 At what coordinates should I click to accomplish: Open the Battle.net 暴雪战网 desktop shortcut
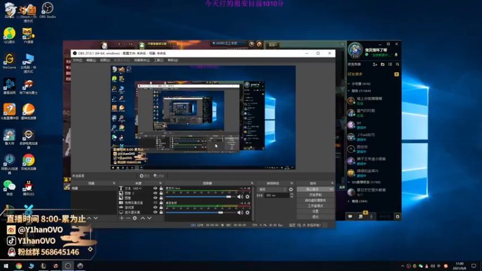(x=10, y=87)
